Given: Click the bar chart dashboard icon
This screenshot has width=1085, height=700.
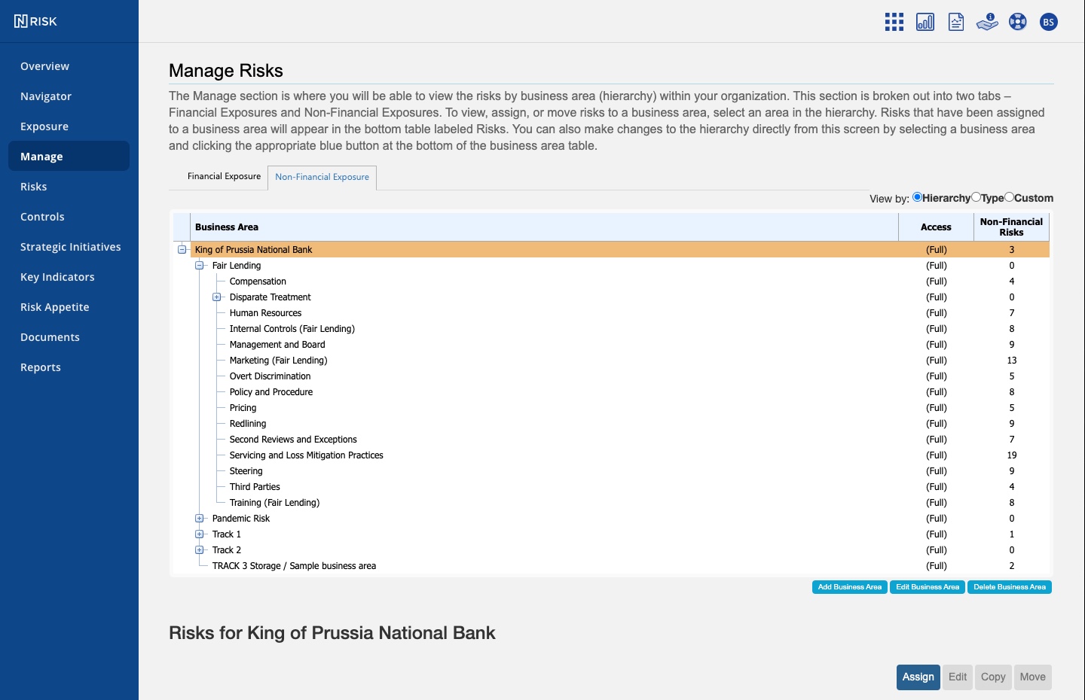Looking at the screenshot, I should point(925,22).
